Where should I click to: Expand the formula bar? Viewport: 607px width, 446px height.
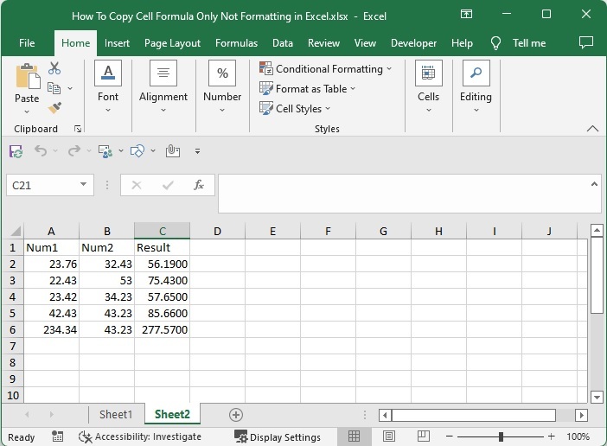point(594,184)
